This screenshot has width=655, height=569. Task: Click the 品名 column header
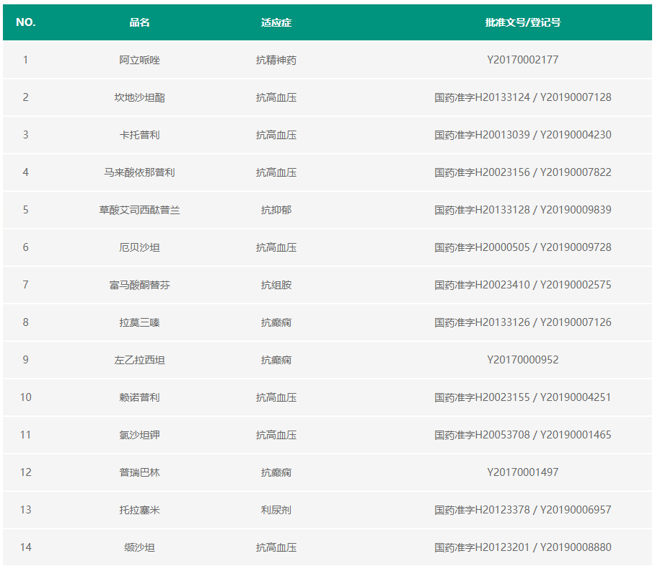click(x=139, y=22)
